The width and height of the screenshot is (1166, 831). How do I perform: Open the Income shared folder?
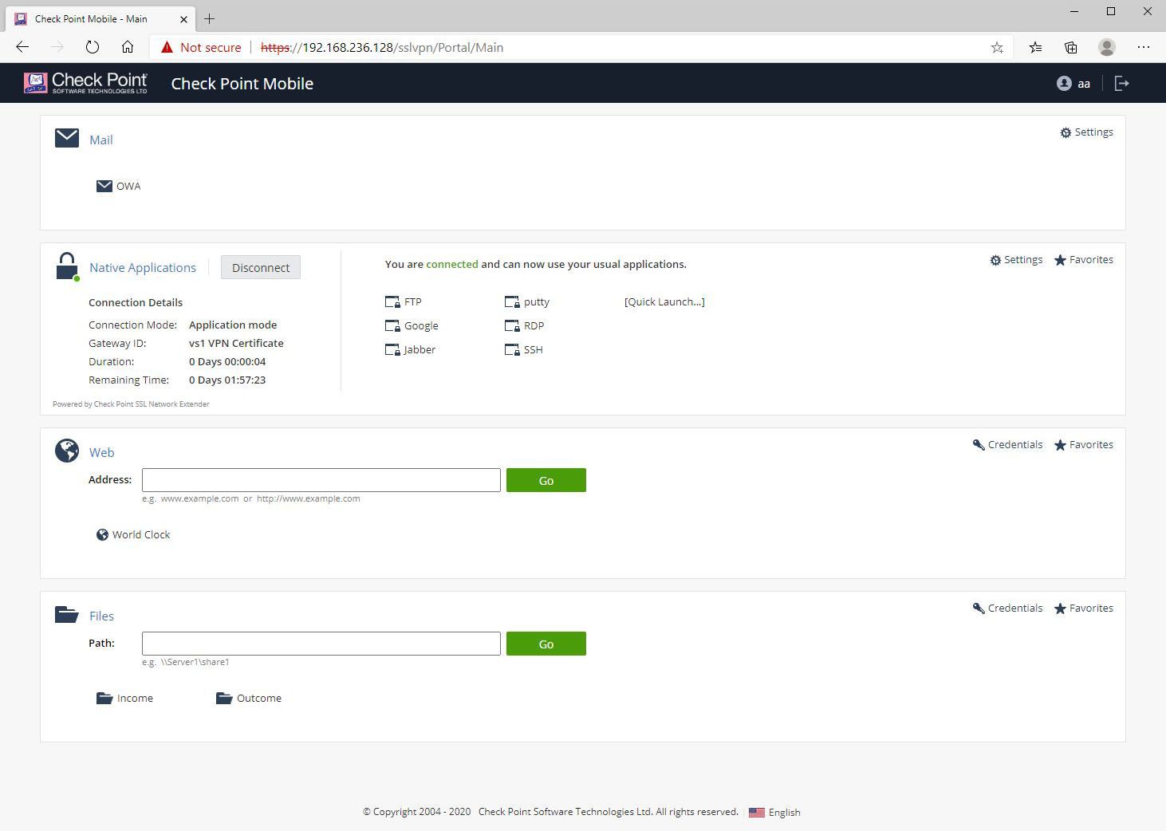(136, 698)
